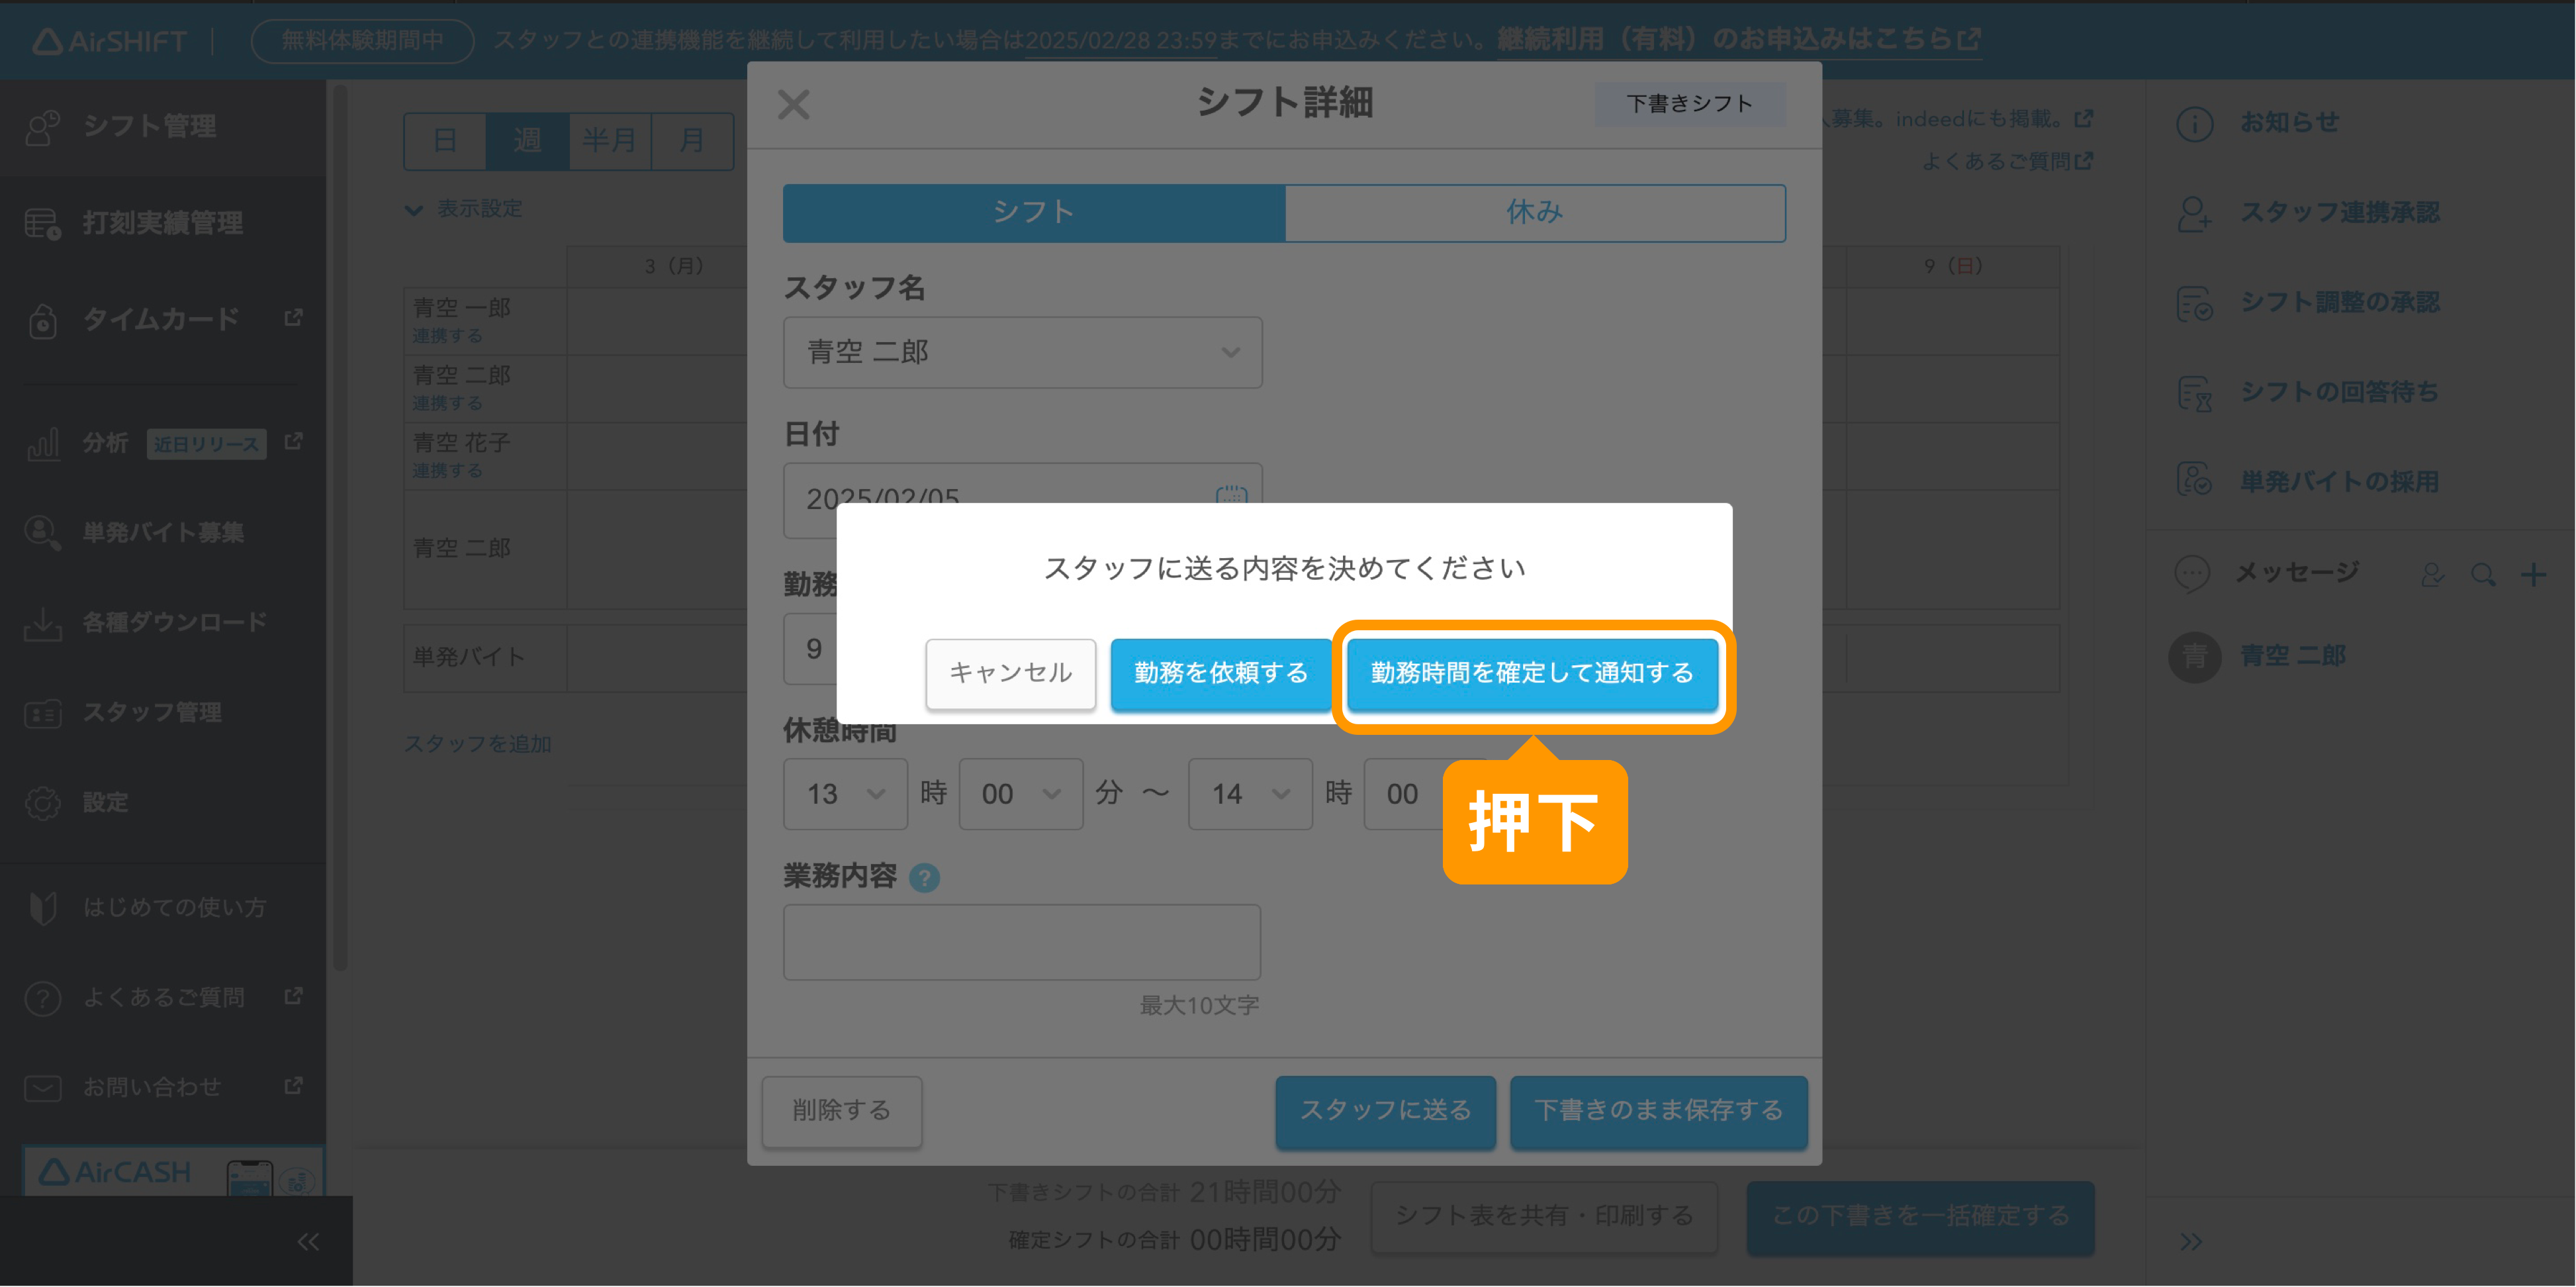Click the 無料体験期間中 badge
The height and width of the screenshot is (1287, 2576).
pyautogui.click(x=362, y=41)
